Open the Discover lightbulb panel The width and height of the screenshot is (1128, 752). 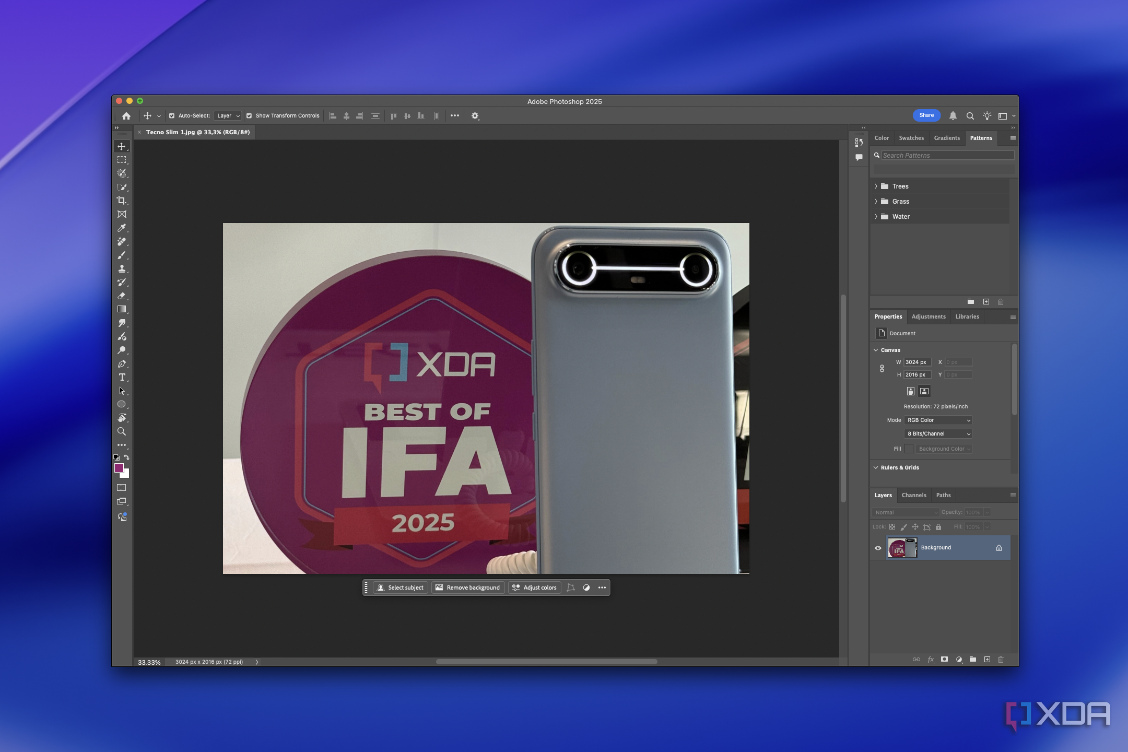(x=987, y=116)
